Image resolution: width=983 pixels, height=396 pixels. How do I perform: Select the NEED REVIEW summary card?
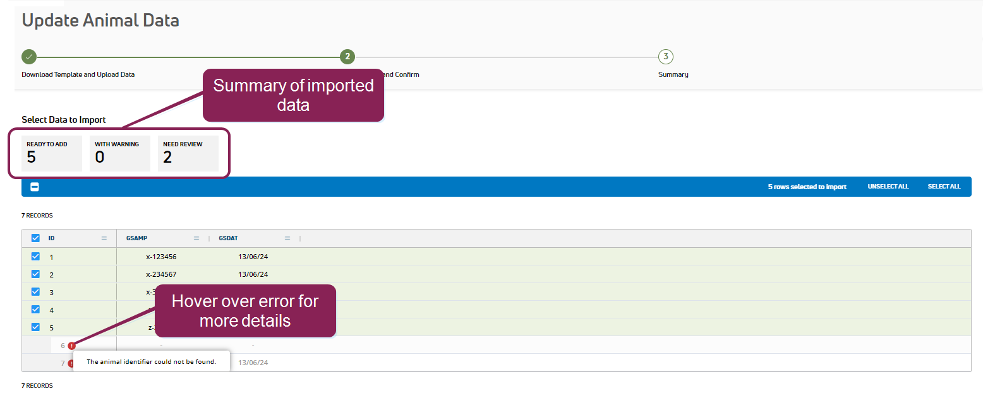click(188, 153)
